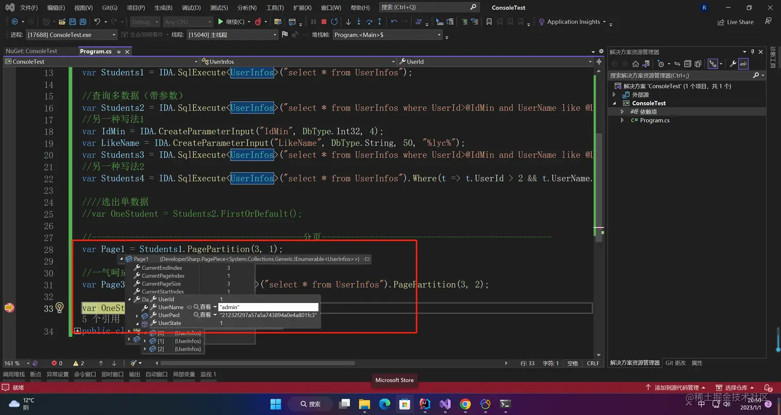781x415 pixels.
Task: Expand the 依赖项 node in Solution Explorer
Action: tap(622, 111)
